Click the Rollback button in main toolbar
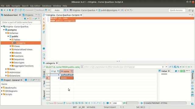 [39, 10]
